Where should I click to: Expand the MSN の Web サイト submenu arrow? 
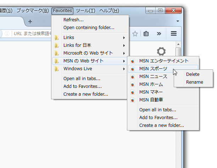click(124, 61)
